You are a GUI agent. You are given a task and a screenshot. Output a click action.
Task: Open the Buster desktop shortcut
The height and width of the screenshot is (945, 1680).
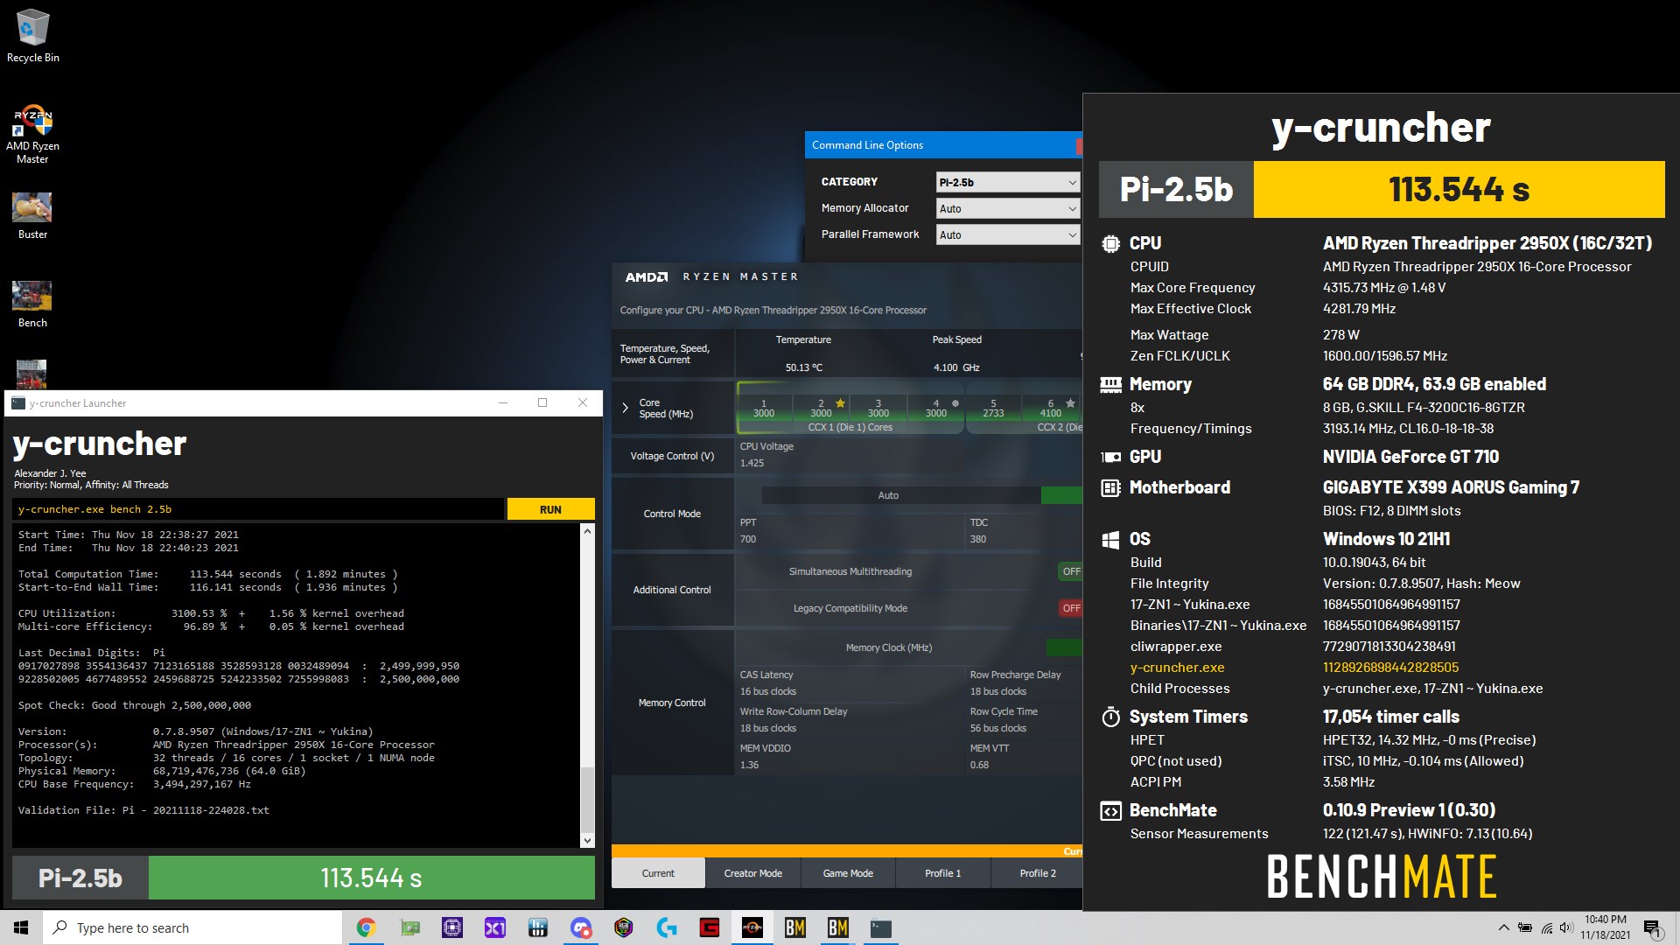point(32,216)
